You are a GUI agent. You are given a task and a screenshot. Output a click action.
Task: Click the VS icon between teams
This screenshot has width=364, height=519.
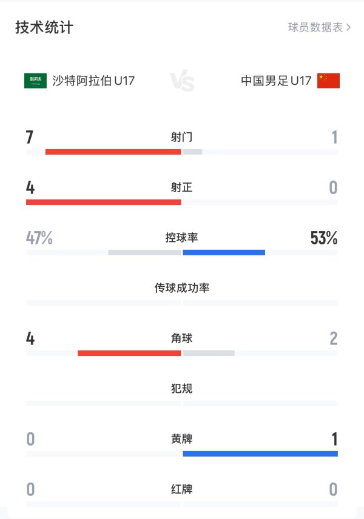point(182,81)
